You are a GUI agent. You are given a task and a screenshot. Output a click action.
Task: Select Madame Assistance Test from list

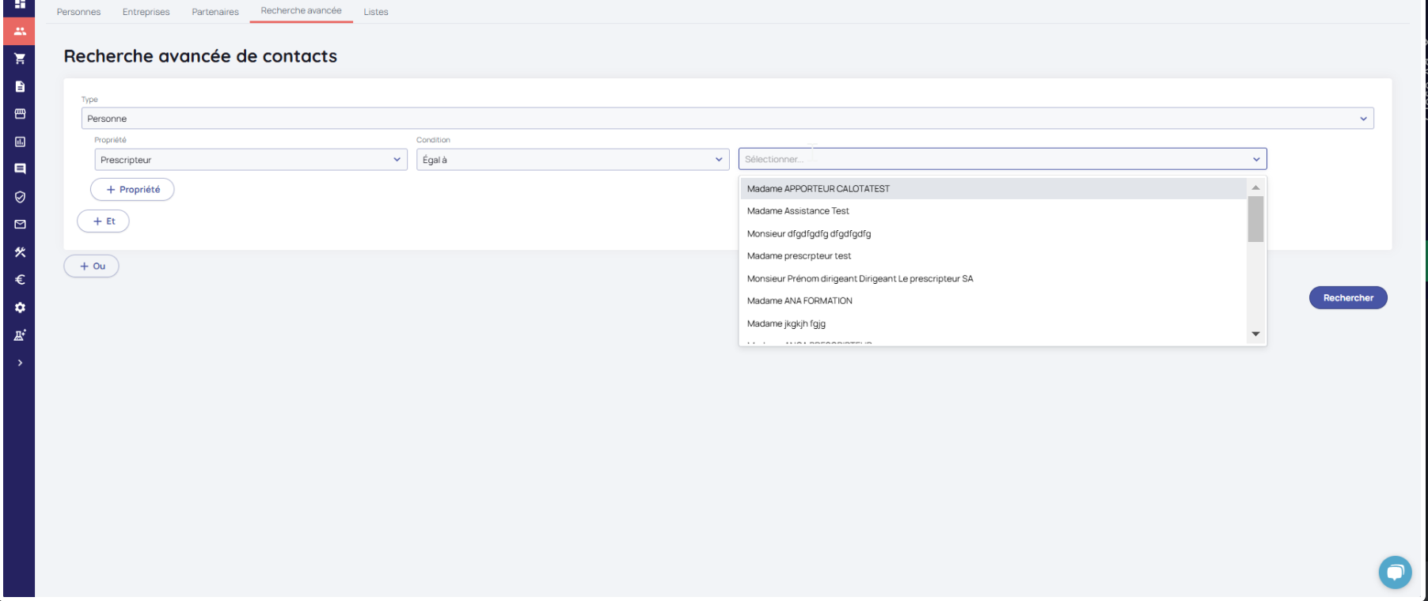pos(798,211)
